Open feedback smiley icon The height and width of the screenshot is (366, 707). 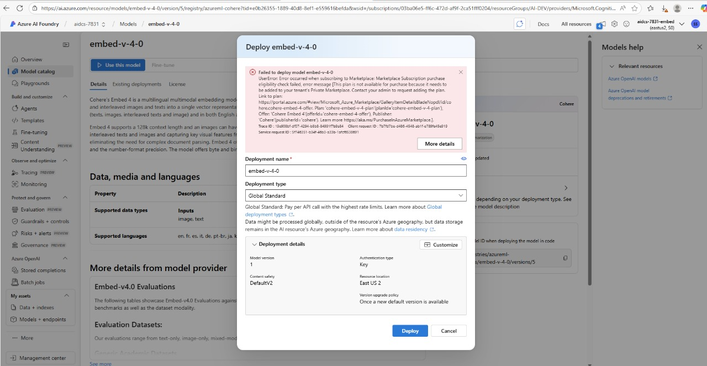click(x=626, y=24)
